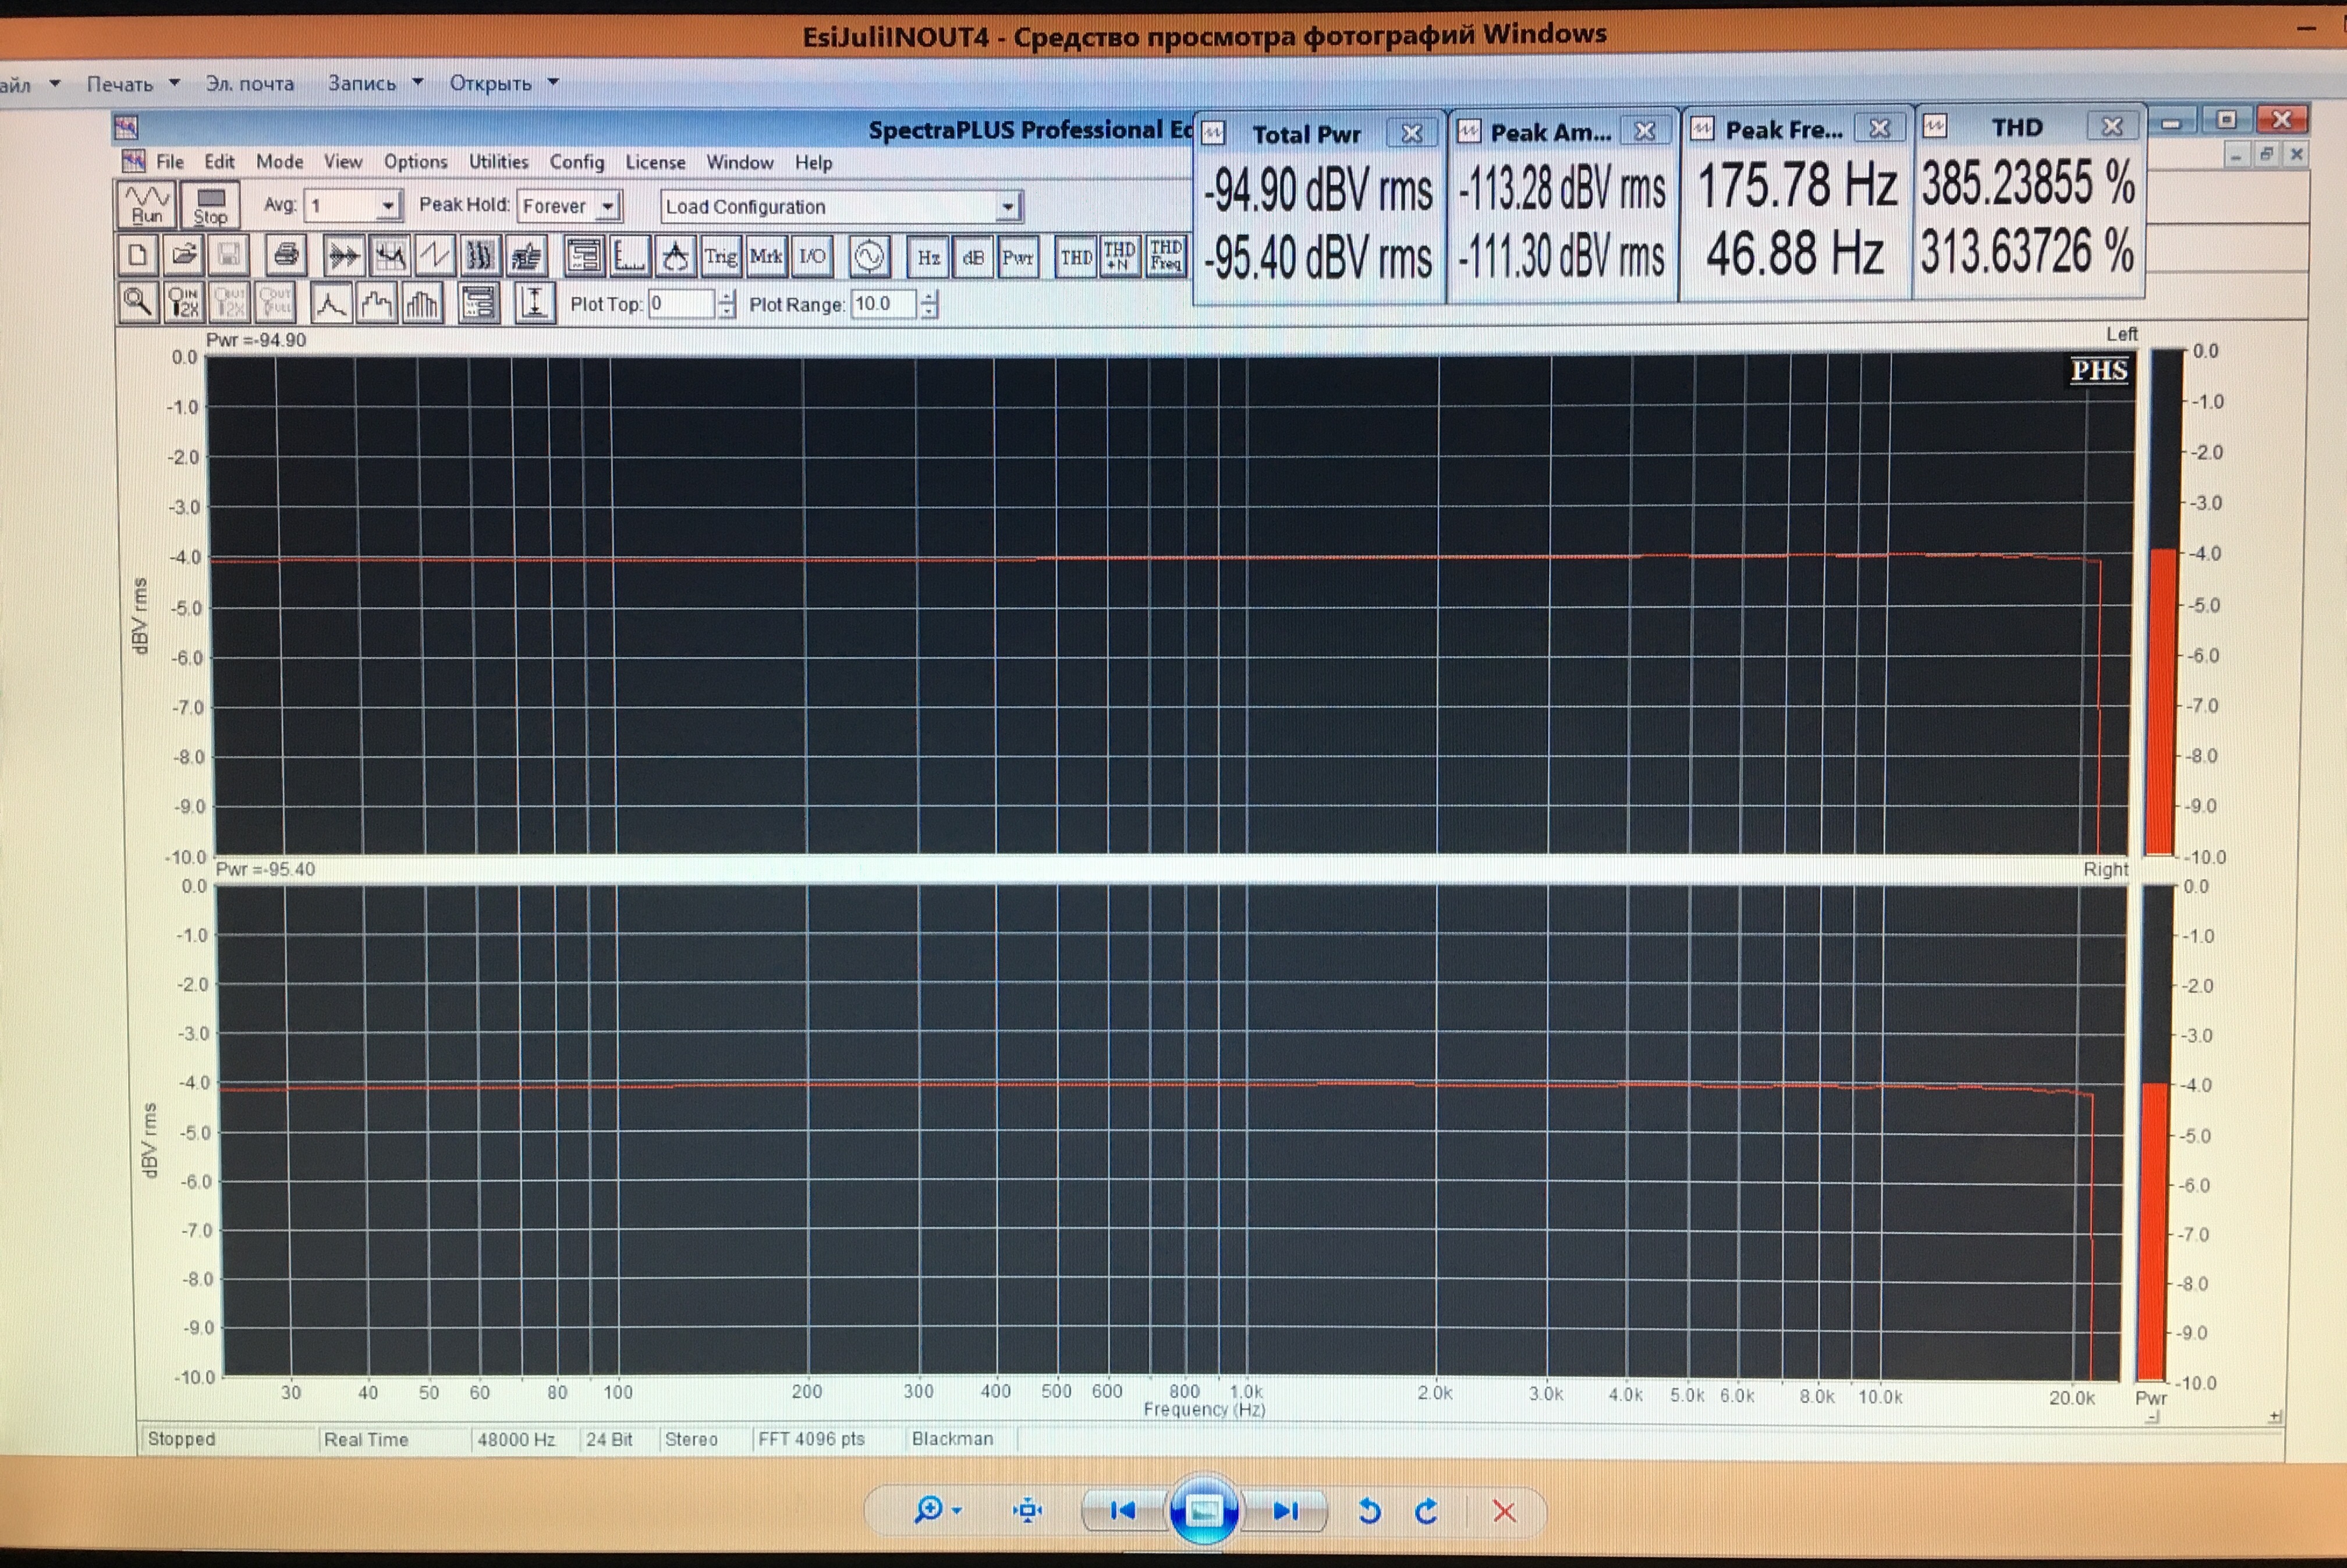The image size is (2347, 1568).
Task: Click the I/O toolbar button
Action: [812, 257]
